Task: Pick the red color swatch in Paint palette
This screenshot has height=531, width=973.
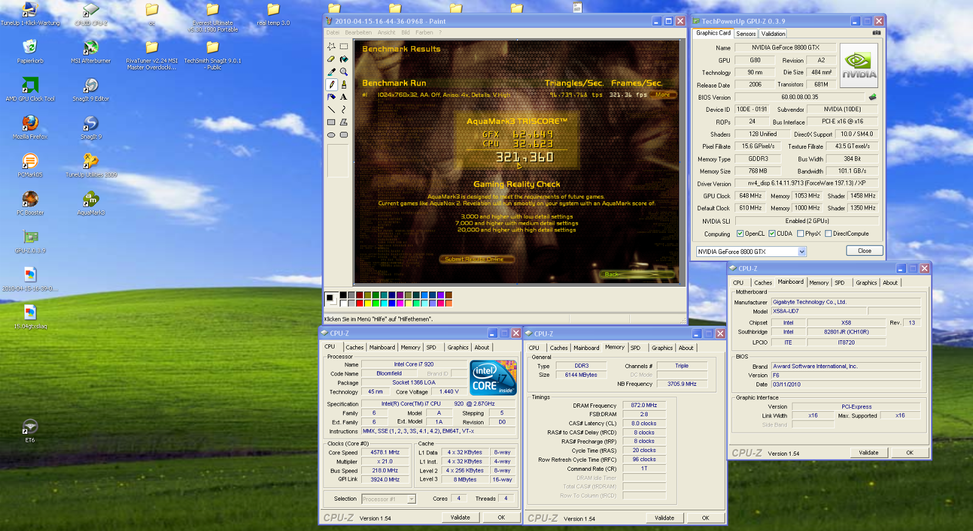Action: [x=359, y=303]
